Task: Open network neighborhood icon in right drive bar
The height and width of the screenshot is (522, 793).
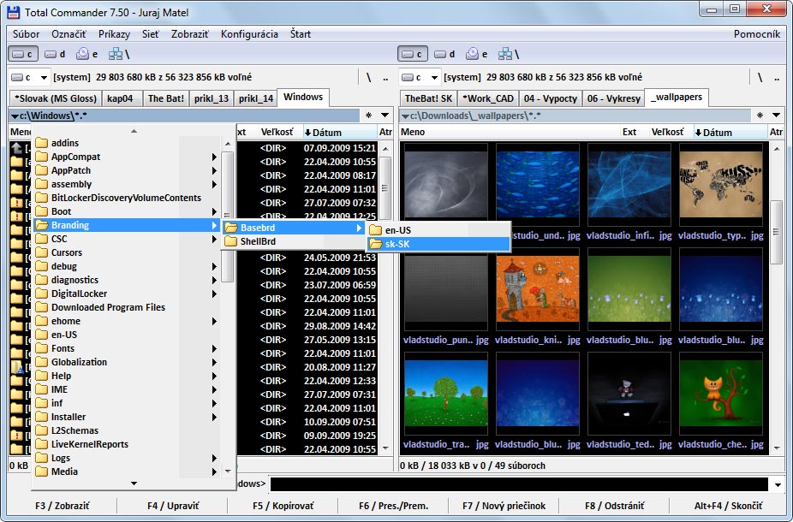Action: [509, 54]
